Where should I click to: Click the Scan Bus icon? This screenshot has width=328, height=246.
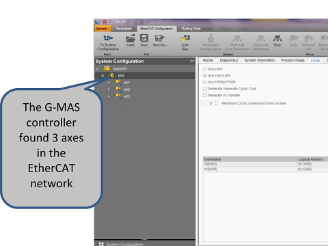coord(185,38)
